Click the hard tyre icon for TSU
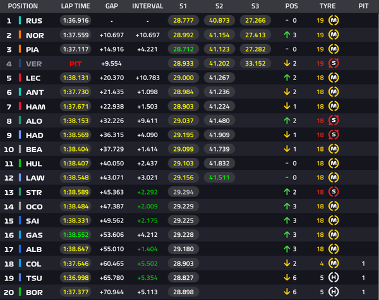 [334, 277]
